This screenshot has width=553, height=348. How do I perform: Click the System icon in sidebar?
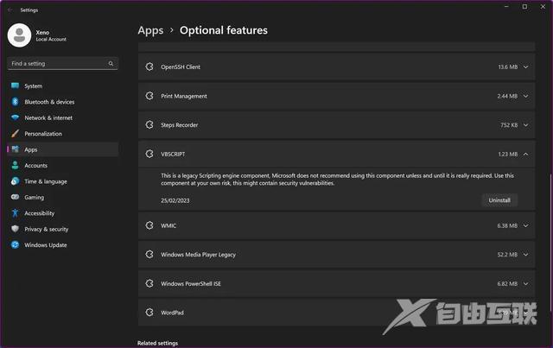click(x=15, y=86)
